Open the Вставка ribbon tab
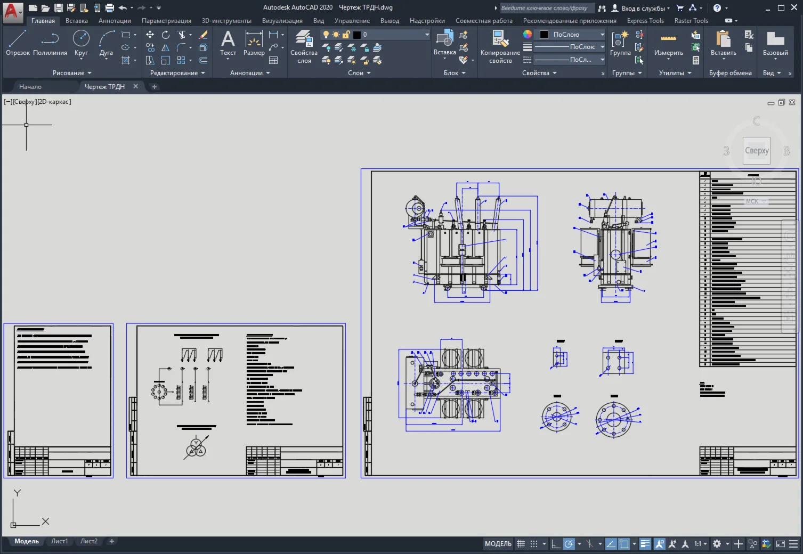 click(x=77, y=21)
